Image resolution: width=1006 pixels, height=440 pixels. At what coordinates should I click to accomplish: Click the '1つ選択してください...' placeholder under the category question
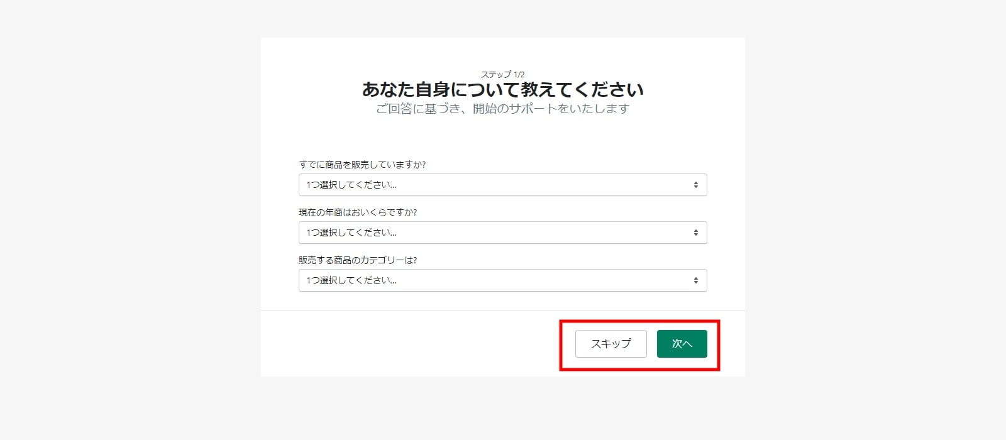[x=351, y=280]
